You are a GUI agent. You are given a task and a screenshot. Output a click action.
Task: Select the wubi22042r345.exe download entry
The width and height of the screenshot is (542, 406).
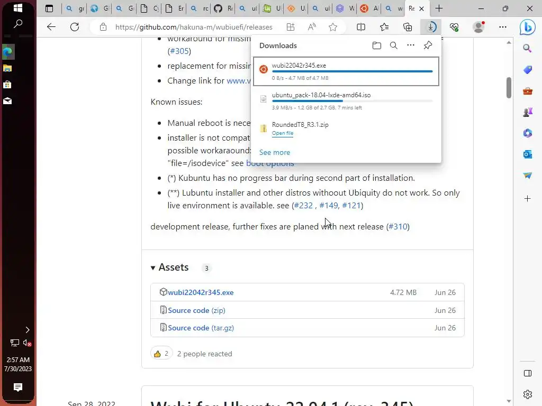pyautogui.click(x=346, y=71)
